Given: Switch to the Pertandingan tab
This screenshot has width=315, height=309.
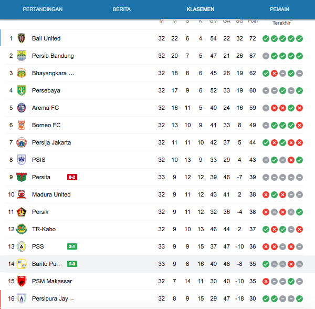Looking at the screenshot, I should pos(43,9).
